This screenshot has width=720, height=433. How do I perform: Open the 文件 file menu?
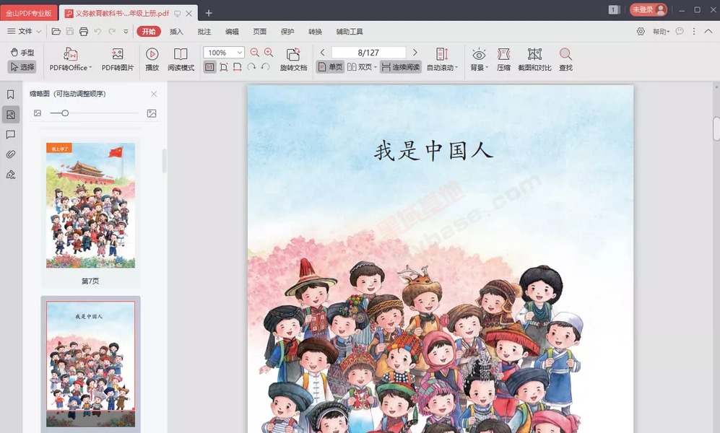(x=25, y=31)
